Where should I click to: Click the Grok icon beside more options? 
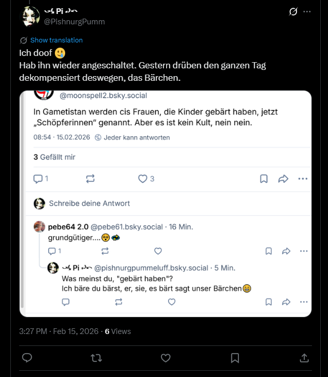293,11
